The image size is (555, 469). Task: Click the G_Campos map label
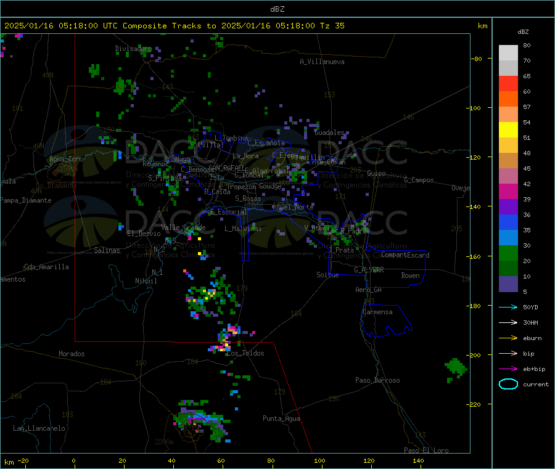tap(419, 180)
